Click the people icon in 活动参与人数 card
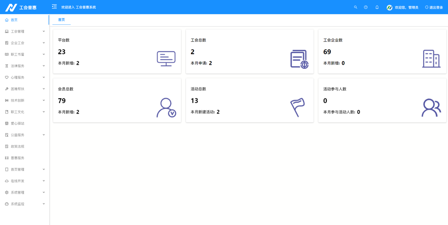This screenshot has height=225, width=448. [431, 108]
